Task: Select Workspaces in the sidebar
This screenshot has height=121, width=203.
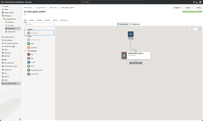Action: tap(7, 16)
